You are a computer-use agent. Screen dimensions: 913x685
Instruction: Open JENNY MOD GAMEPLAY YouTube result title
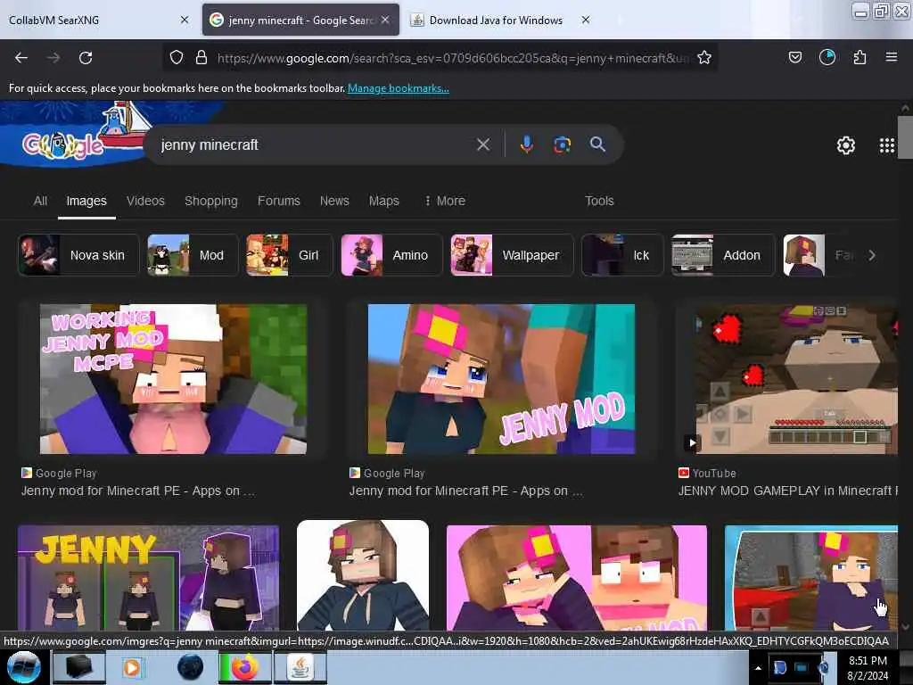[786, 491]
